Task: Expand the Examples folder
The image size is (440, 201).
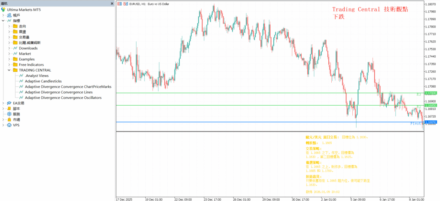Action: (x=9, y=59)
